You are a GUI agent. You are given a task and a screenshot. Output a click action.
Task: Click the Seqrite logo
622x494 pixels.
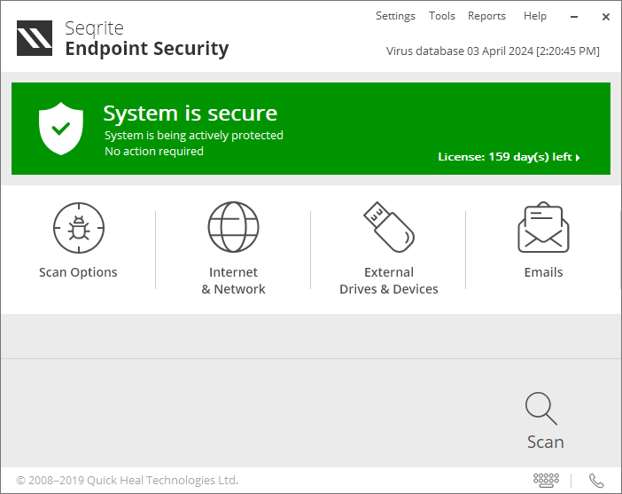pyautogui.click(x=35, y=38)
